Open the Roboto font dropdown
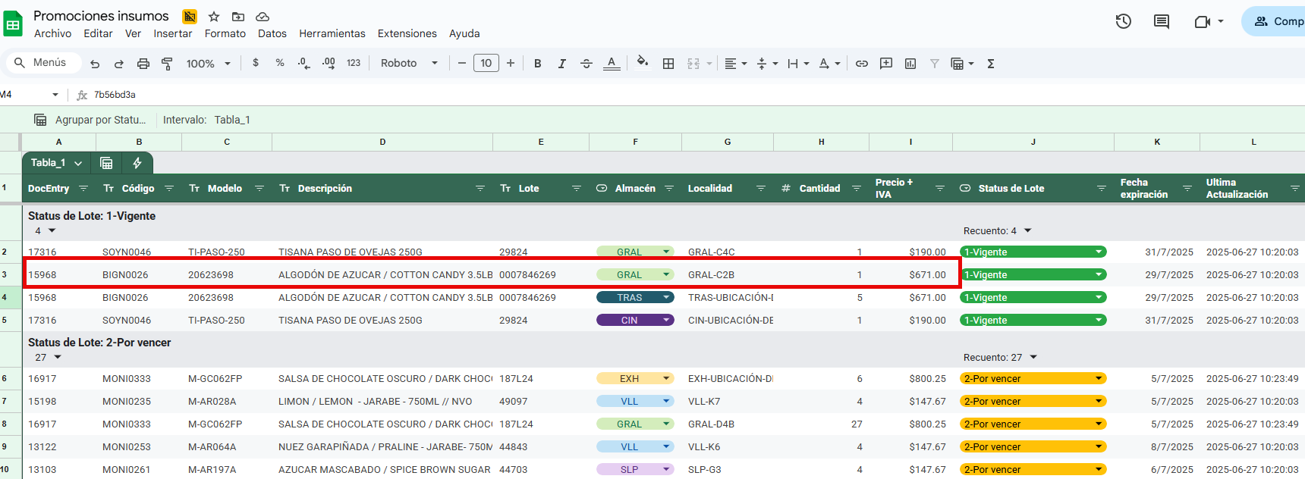The image size is (1305, 479). [x=409, y=64]
